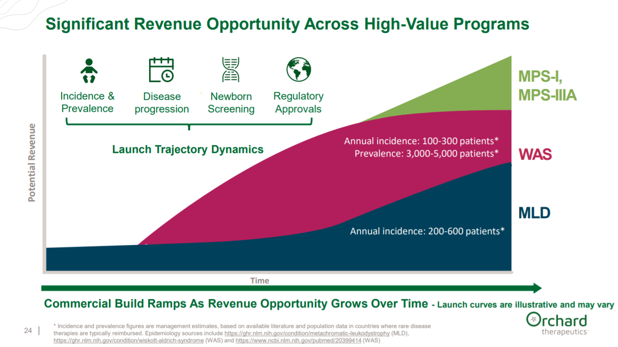Click 'Annual incidence: 200-600 patients' text
Image resolution: width=618 pixels, height=347 pixels.
[427, 231]
